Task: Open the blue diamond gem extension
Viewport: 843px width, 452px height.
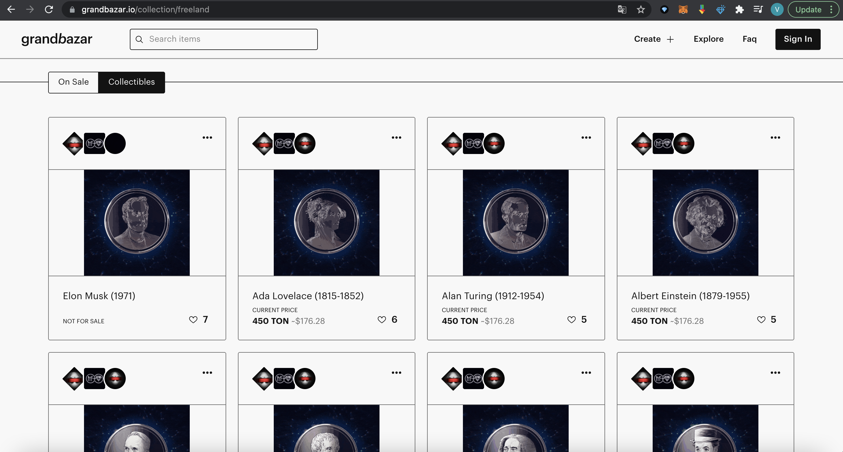Action: tap(720, 9)
